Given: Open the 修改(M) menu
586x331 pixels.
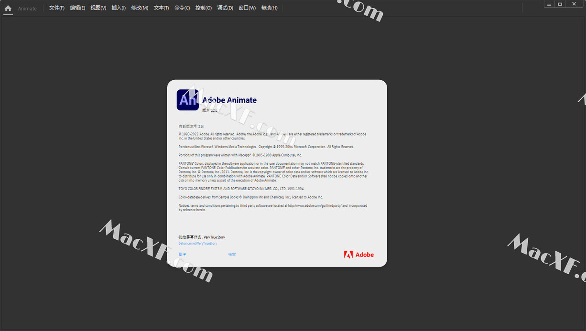Looking at the screenshot, I should [140, 8].
